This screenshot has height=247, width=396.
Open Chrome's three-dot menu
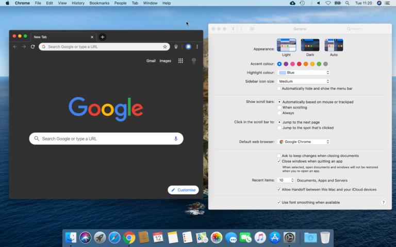click(x=197, y=47)
